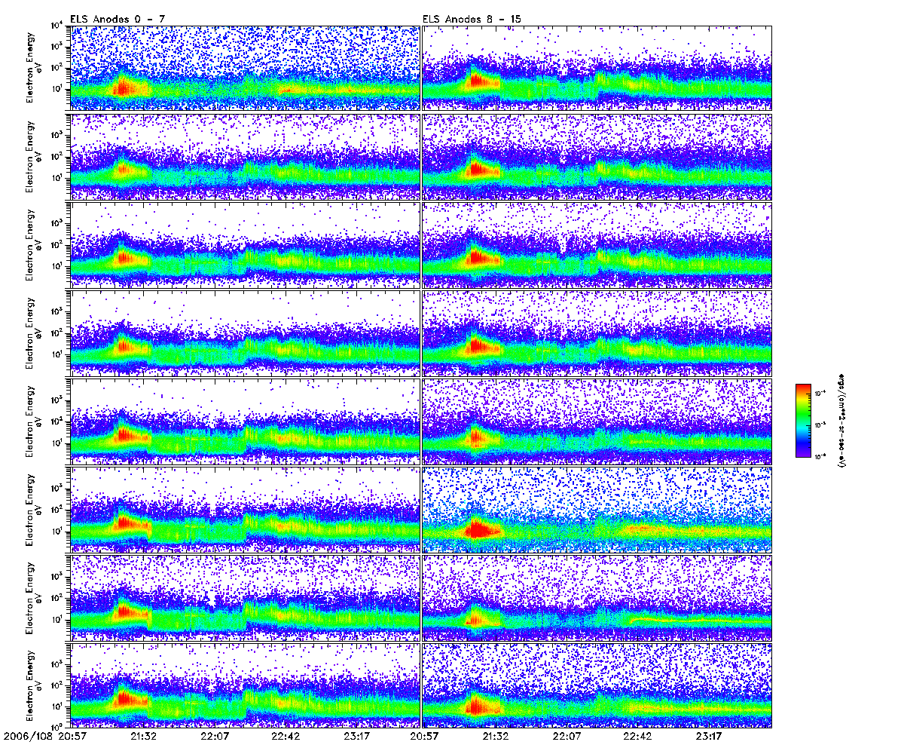Click the fourth row's "Electron Energy" axis label

click(31, 333)
